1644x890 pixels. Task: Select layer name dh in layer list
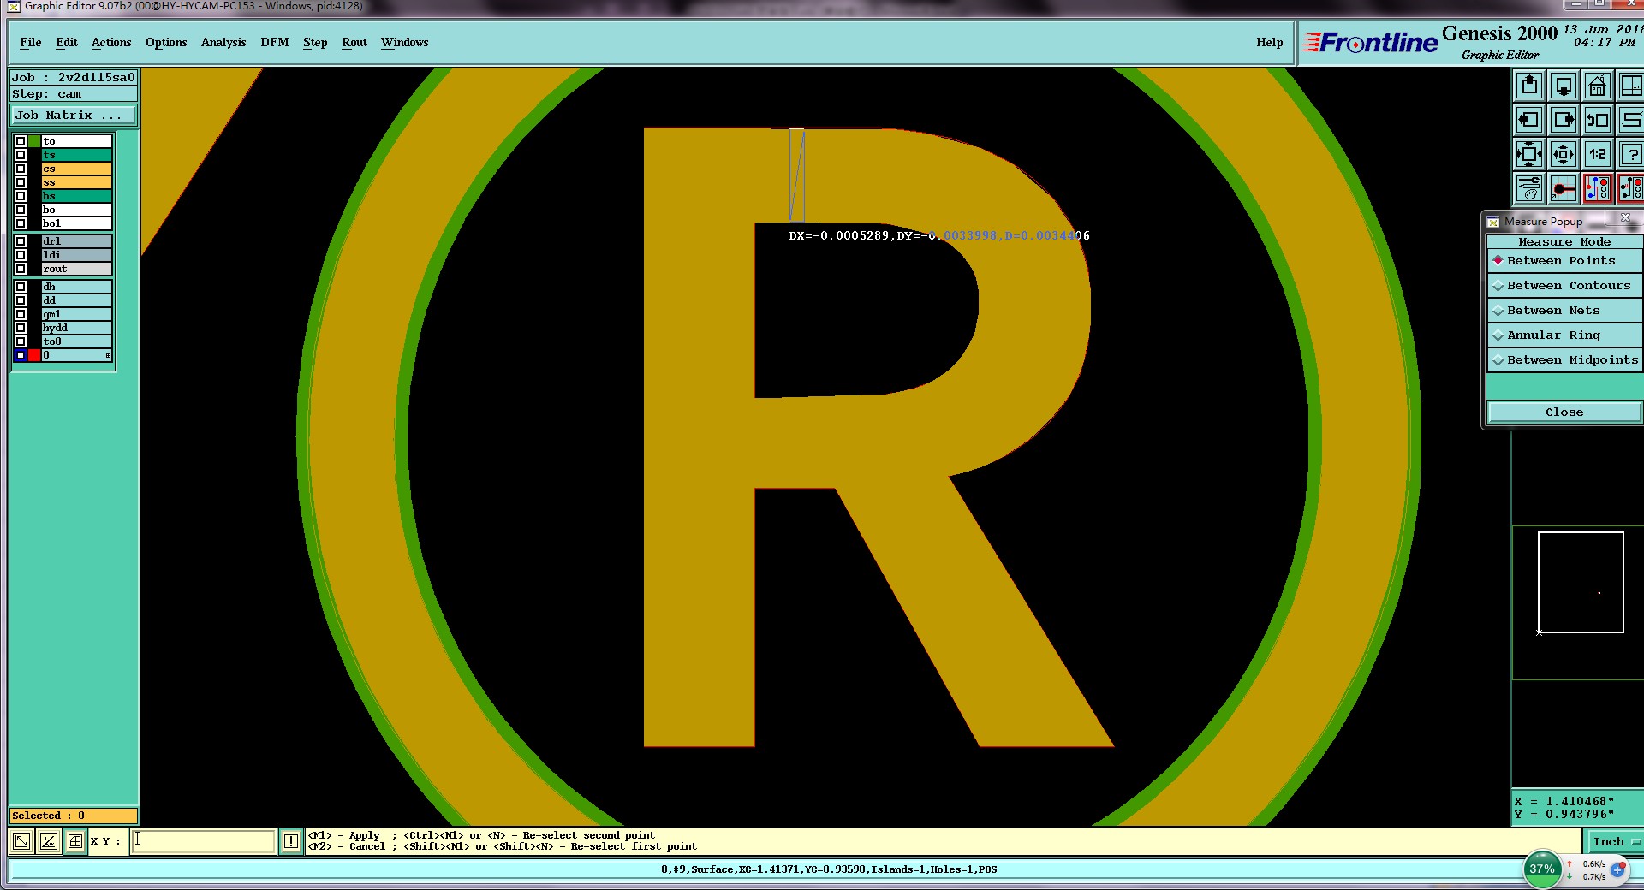(77, 287)
